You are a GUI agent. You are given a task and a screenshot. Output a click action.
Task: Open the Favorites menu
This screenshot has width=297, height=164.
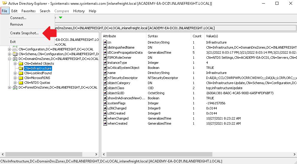click(x=28, y=11)
